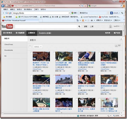Click the printer icon in command bar
Viewport: 127px width, 119px height.
[92, 20]
